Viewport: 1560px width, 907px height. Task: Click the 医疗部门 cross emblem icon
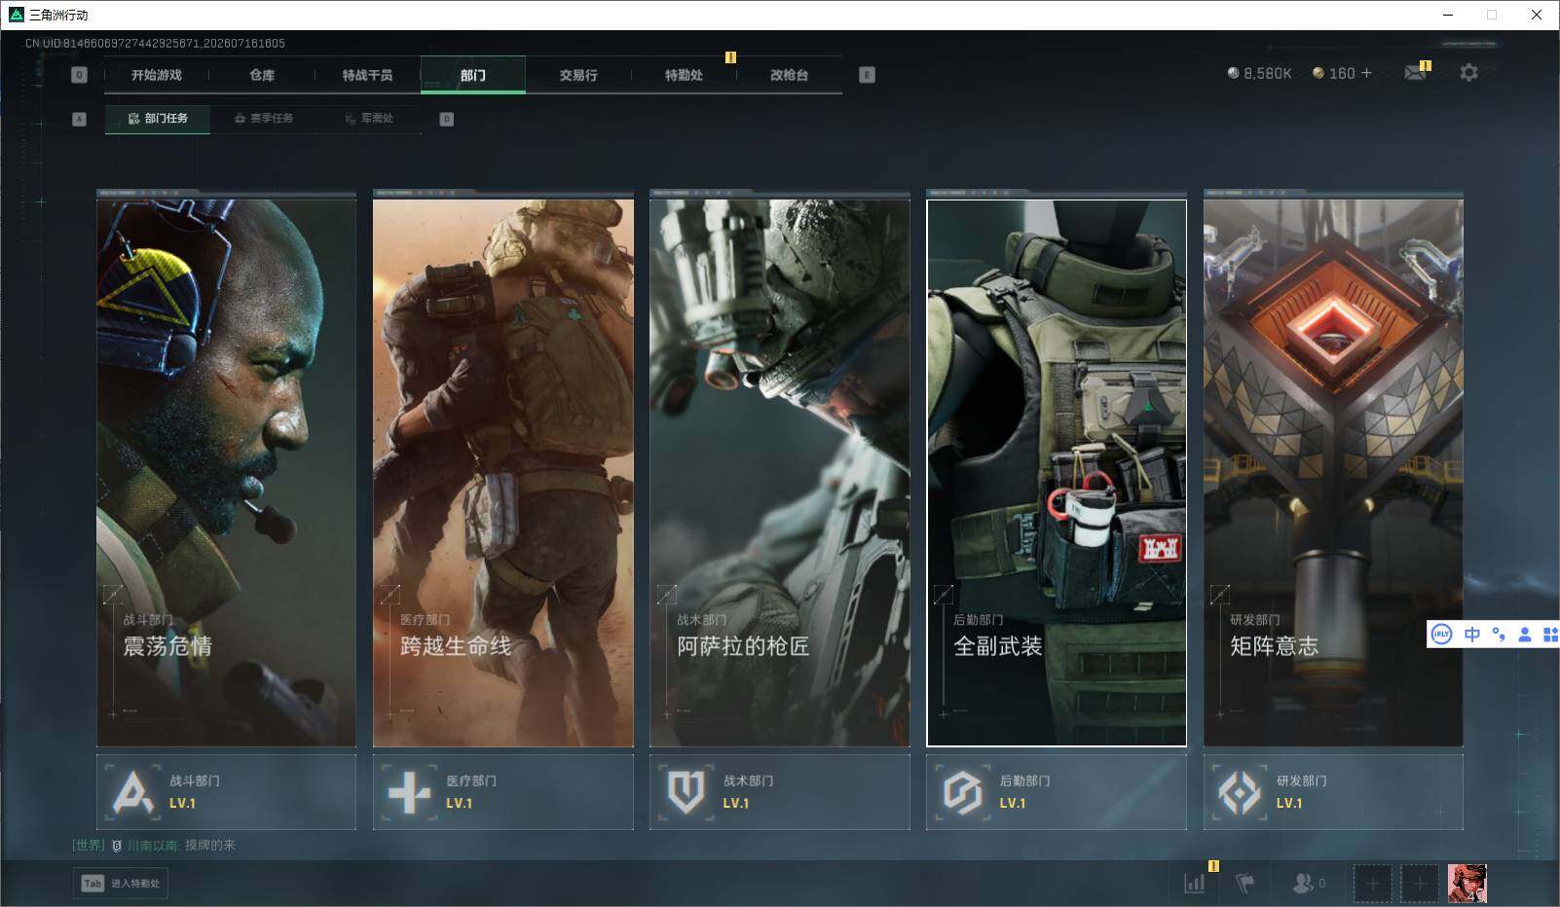[410, 792]
